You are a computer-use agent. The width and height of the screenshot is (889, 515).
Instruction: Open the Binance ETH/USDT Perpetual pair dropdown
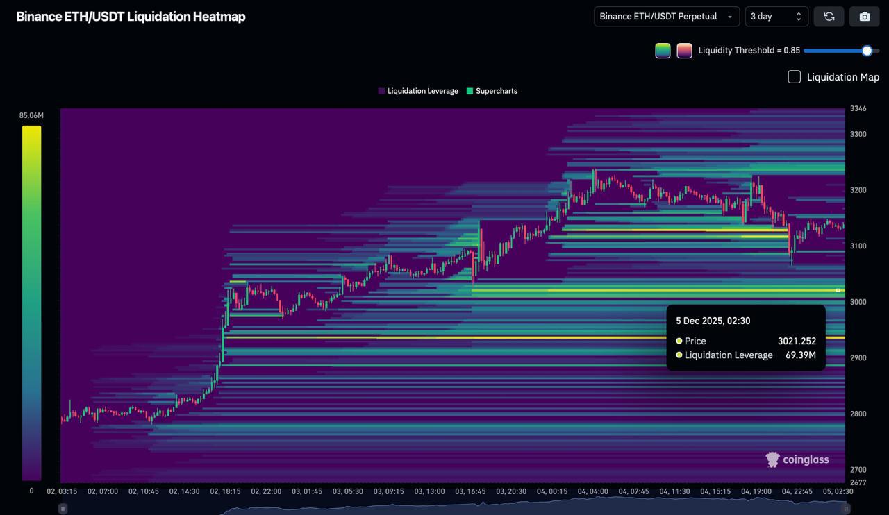667,17
